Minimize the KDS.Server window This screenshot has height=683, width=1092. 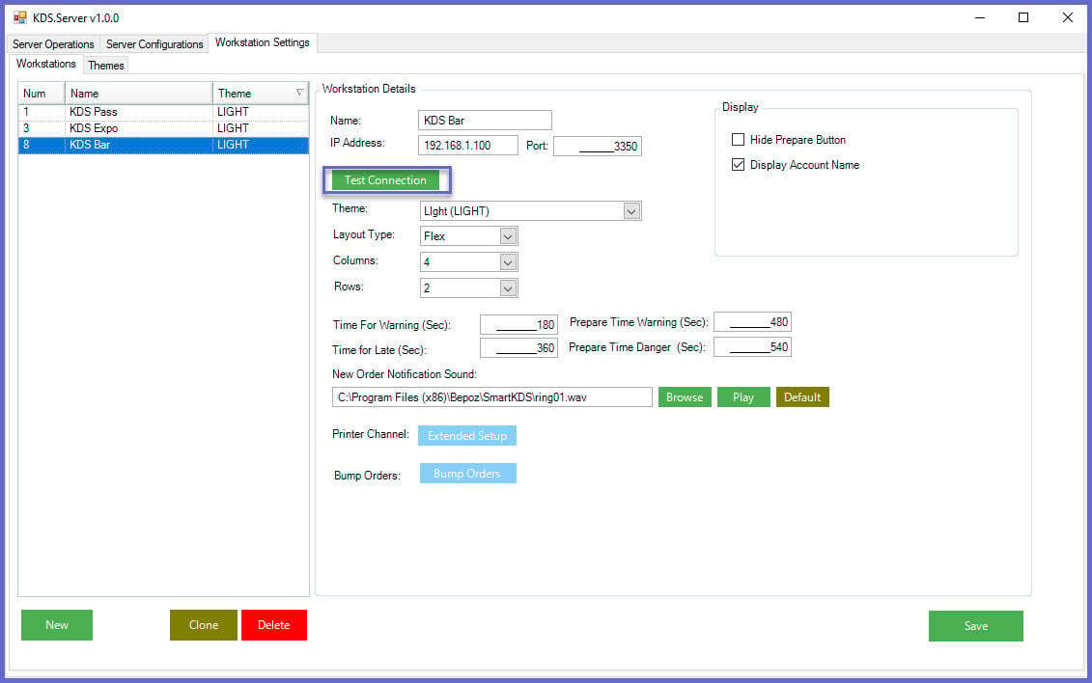click(x=980, y=17)
